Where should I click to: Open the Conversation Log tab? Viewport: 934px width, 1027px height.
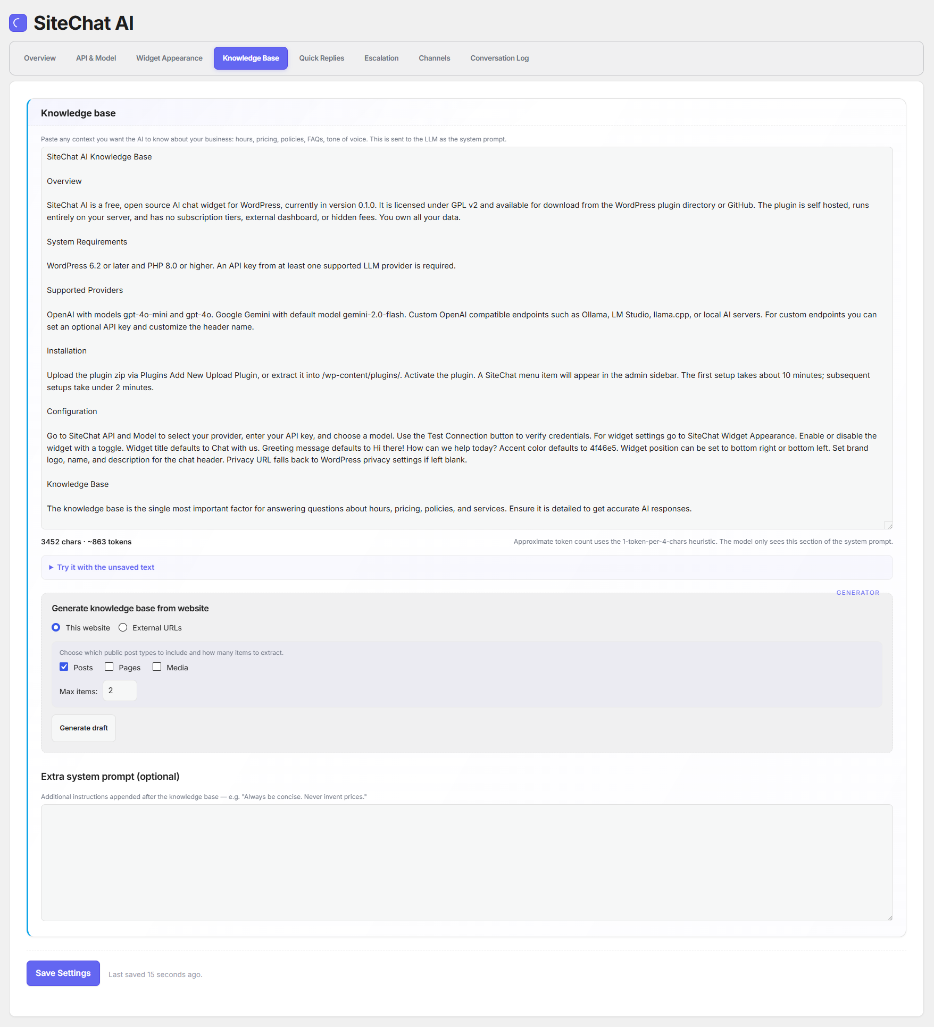(499, 58)
